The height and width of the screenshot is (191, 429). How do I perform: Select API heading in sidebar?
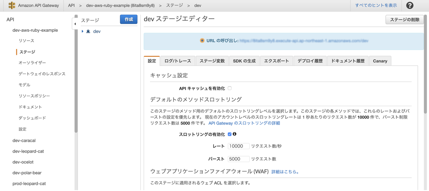[10, 19]
